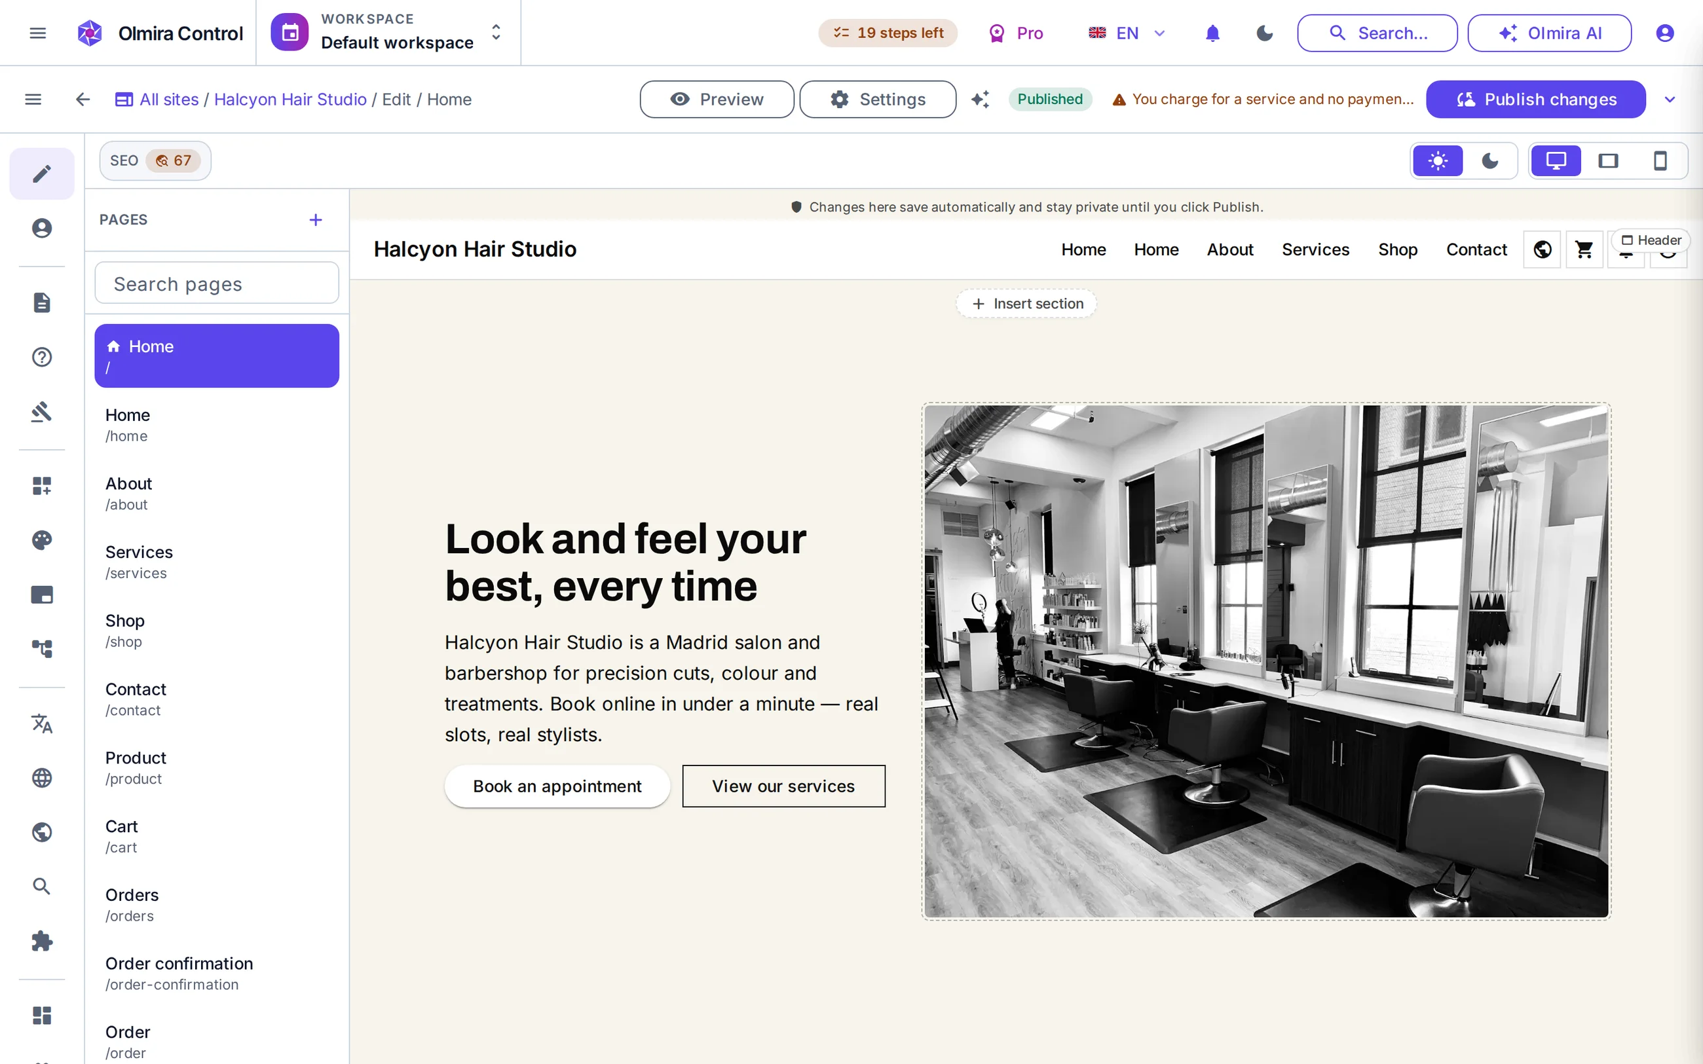The image size is (1703, 1064).
Task: Open the add widgets sidebar icon
Action: pyautogui.click(x=41, y=486)
